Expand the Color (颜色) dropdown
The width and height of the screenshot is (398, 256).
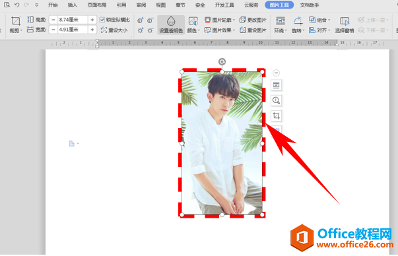coord(199,30)
